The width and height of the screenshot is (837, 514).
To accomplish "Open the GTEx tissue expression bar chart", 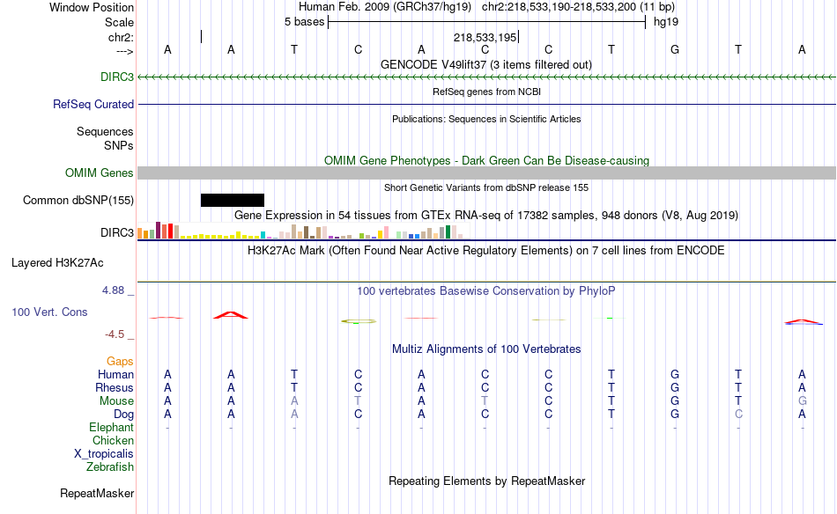I will pos(303,231).
